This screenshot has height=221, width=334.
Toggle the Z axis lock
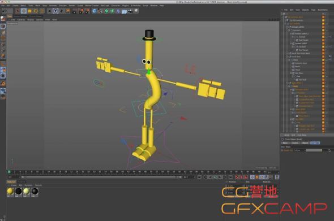pyautogui.click(x=62, y=11)
